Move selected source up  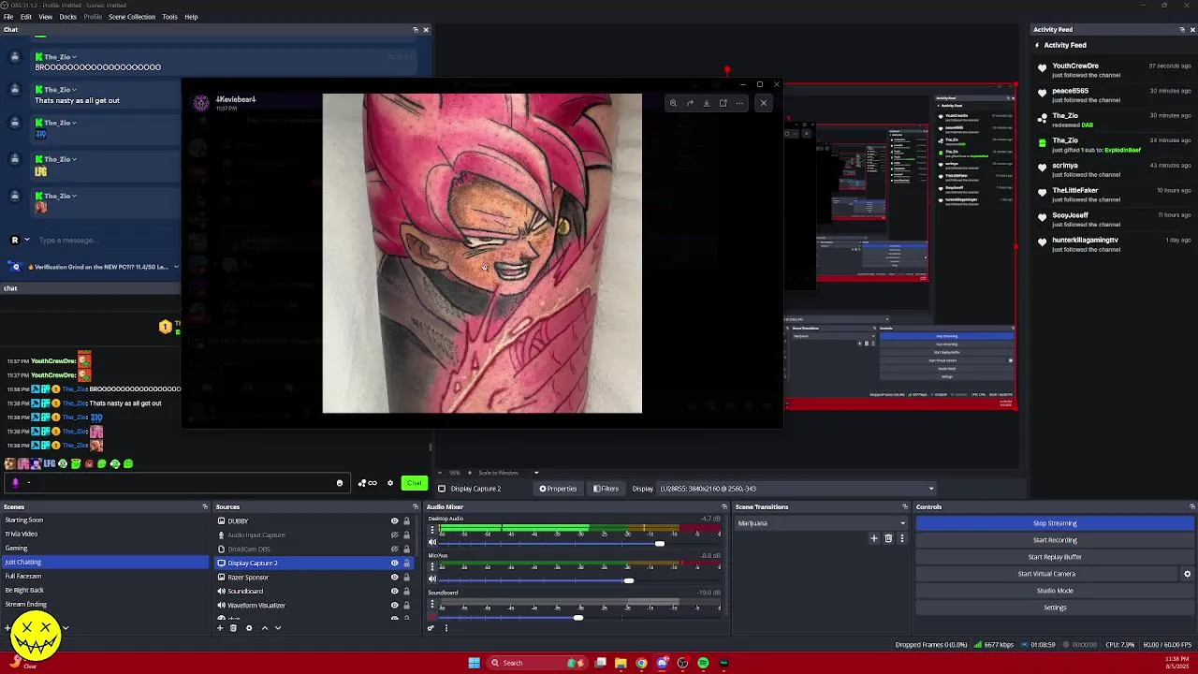click(x=265, y=628)
